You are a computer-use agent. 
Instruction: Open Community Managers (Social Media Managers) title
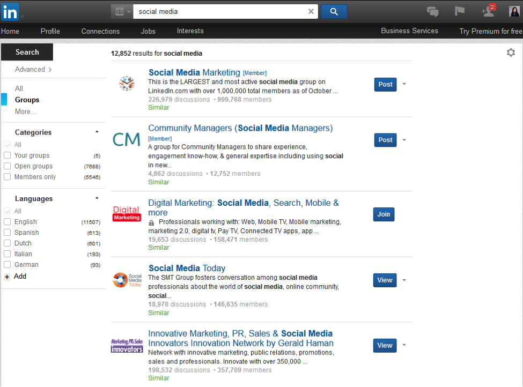coord(240,128)
